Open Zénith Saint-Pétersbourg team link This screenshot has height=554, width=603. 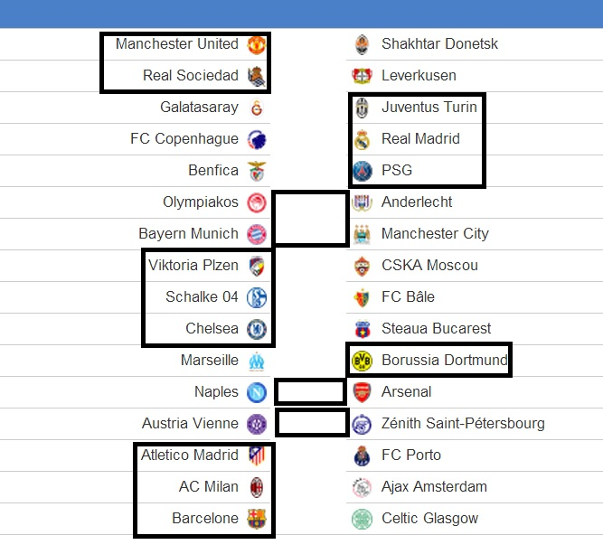pyautogui.click(x=463, y=423)
